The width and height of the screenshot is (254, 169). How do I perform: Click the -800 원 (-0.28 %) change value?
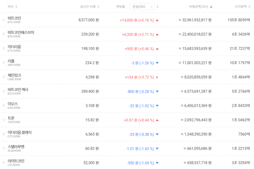(140, 91)
